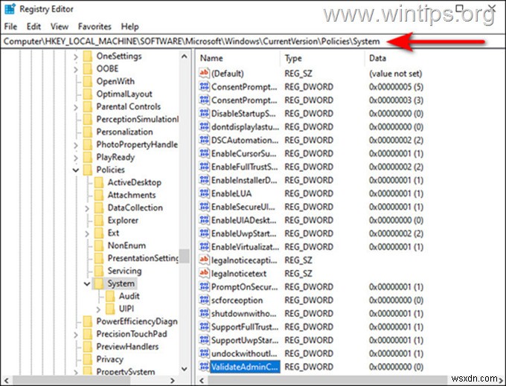Open the File menu
Image resolution: width=506 pixels, height=386 pixels.
tap(10, 27)
